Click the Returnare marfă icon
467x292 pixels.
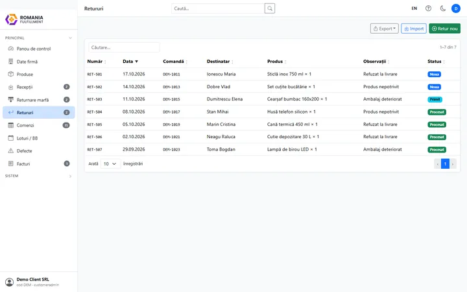(11, 99)
